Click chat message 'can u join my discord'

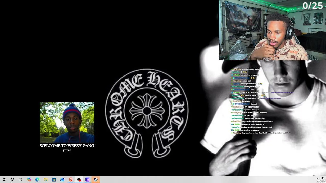pyautogui.click(x=253, y=87)
